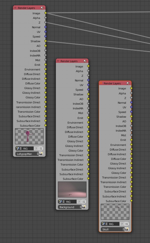Click the pink lollipop figure preview thumbnail
The height and width of the screenshot is (243, 150).
[29, 136]
